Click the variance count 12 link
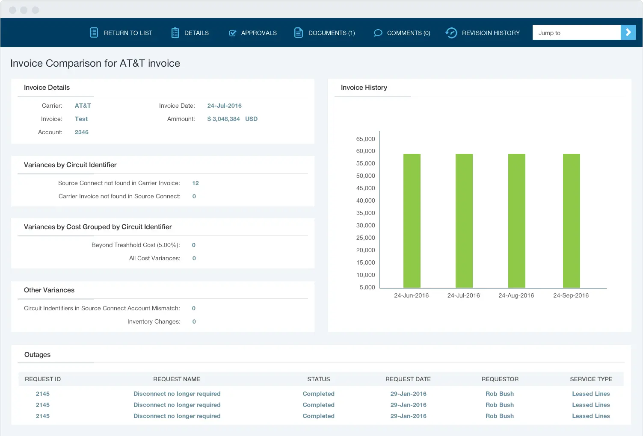643x436 pixels. click(196, 183)
